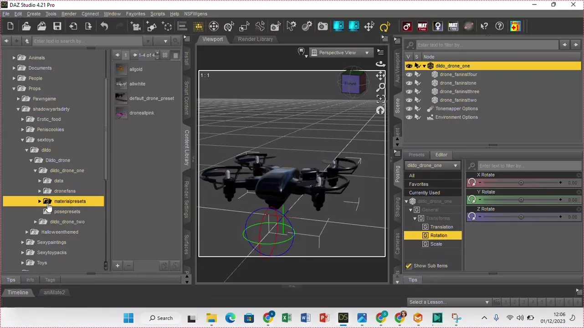Click the Undo arrow in the toolbar
The image size is (584, 328).
104,26
